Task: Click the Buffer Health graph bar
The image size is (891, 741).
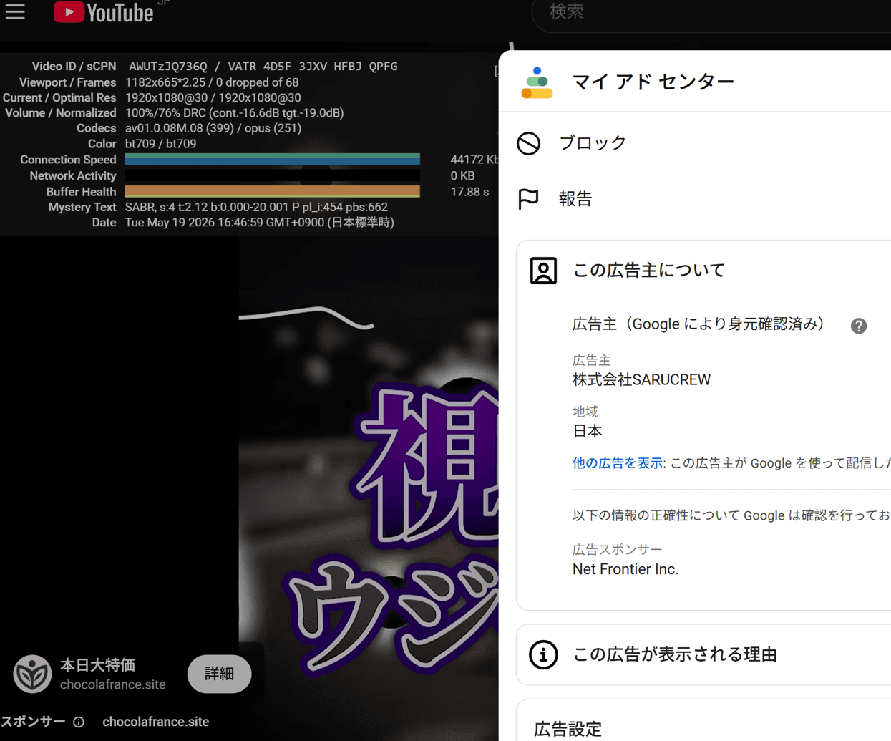Action: [272, 192]
